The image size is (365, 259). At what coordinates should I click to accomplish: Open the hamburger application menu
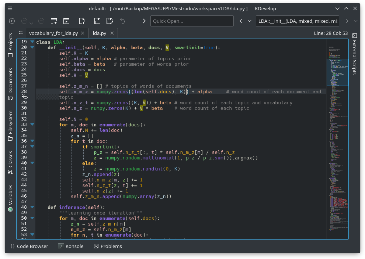[10, 8]
